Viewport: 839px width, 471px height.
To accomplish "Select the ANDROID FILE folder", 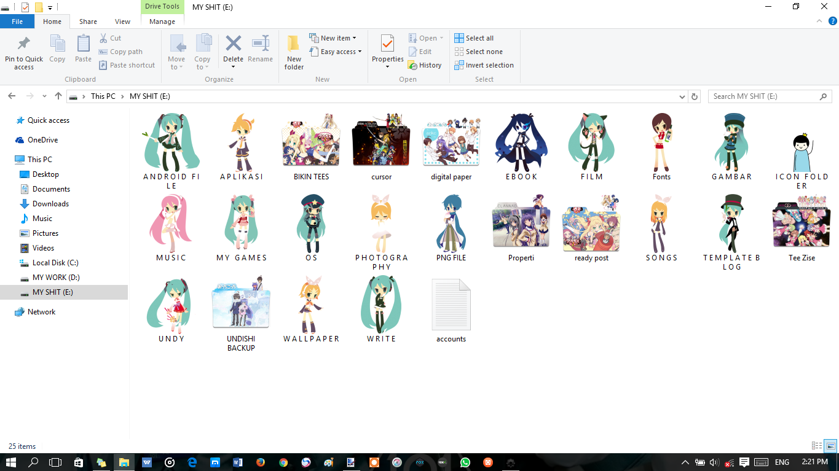I will pyautogui.click(x=171, y=150).
